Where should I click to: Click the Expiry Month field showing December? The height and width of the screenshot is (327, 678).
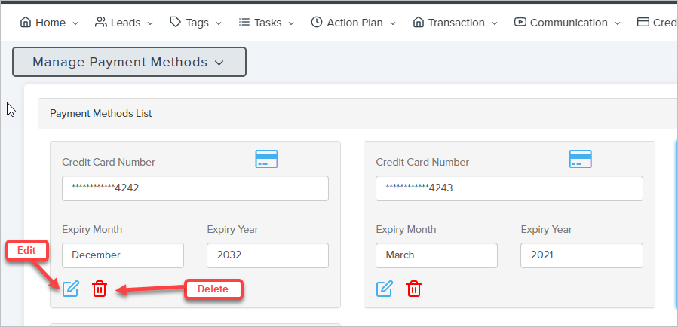[123, 255]
